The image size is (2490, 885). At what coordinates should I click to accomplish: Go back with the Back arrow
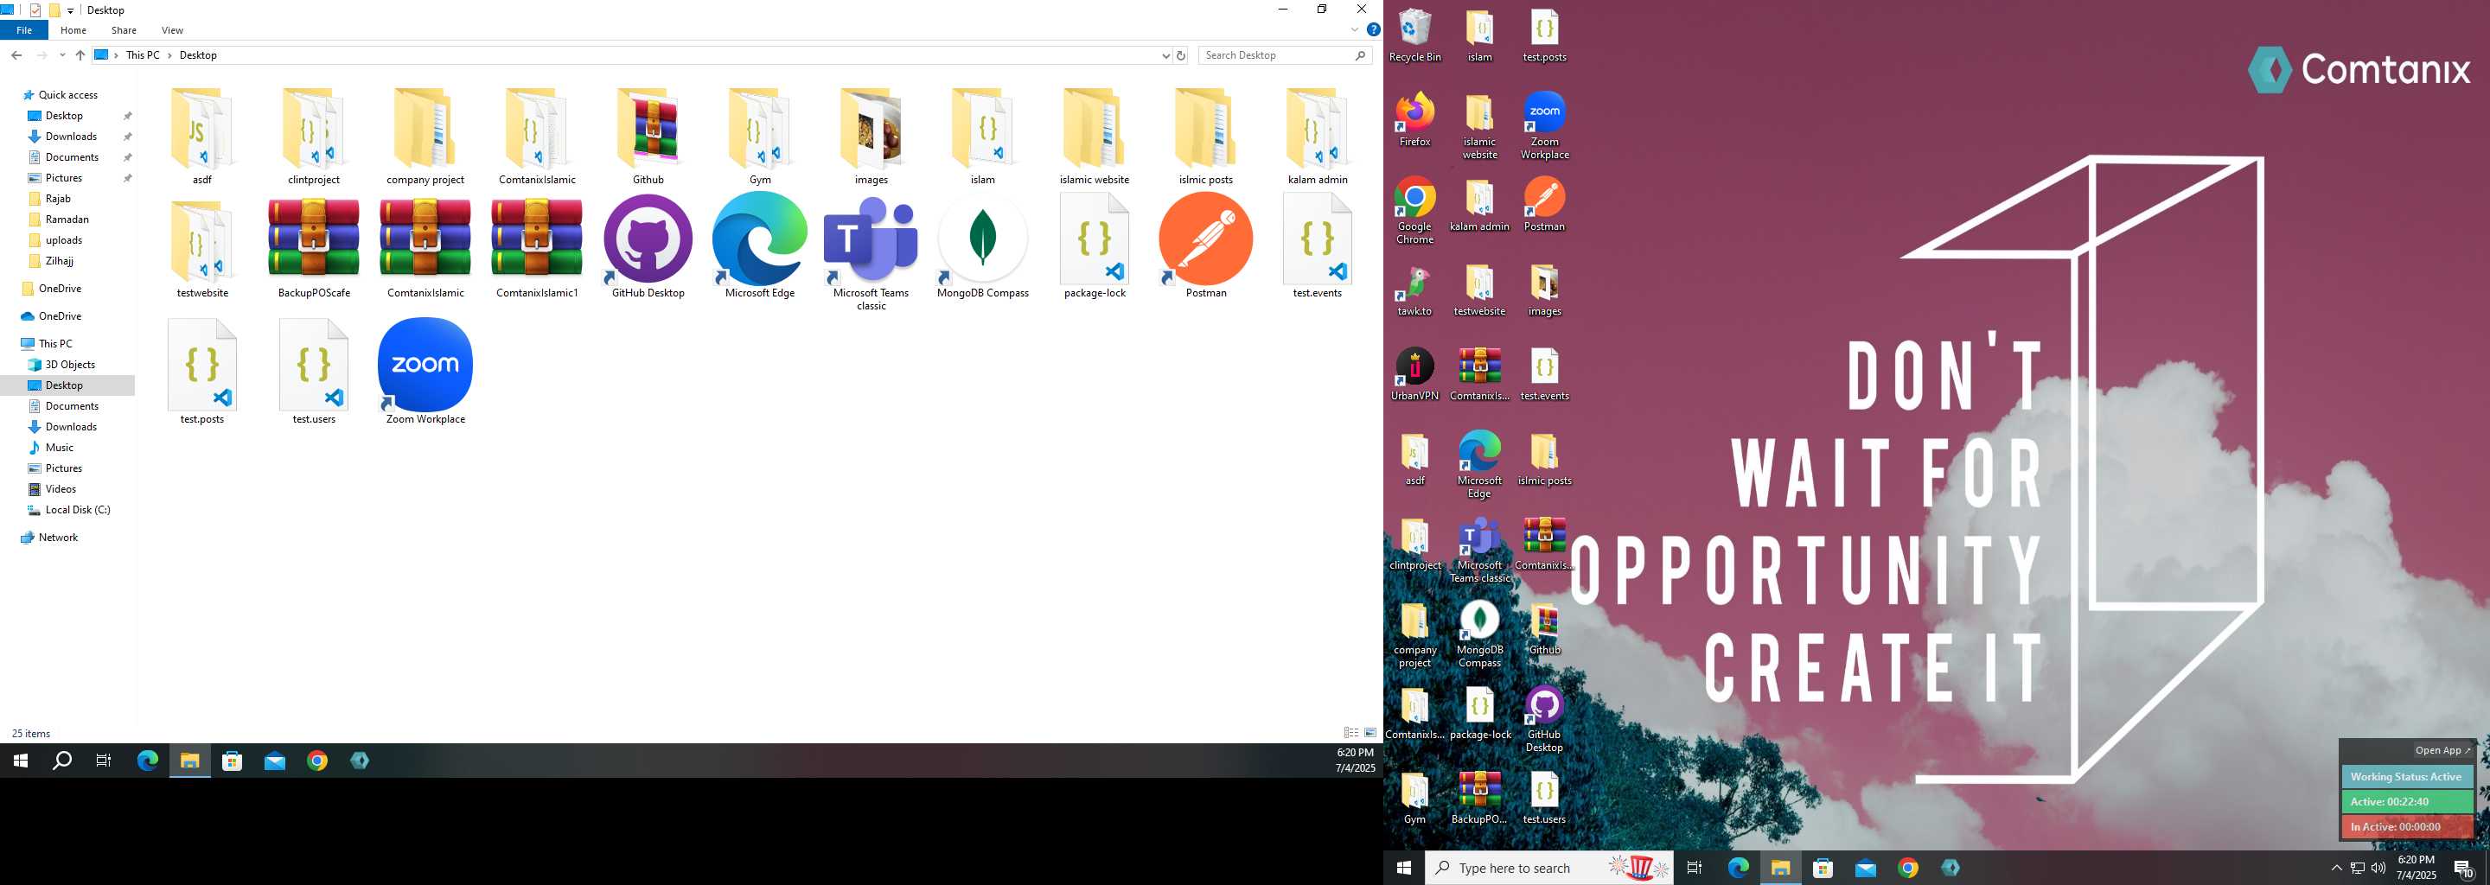click(16, 55)
